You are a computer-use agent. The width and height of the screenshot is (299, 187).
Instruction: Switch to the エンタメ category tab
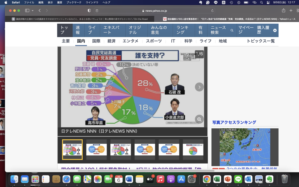click(131, 41)
